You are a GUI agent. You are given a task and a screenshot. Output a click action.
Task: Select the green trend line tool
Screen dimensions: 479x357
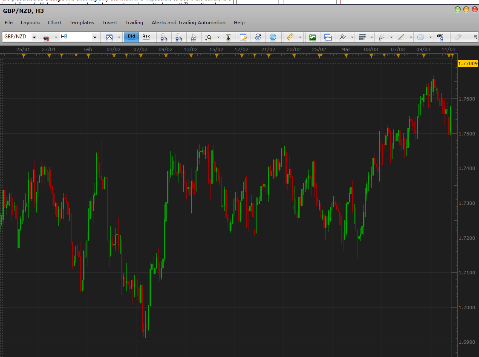tap(401, 37)
